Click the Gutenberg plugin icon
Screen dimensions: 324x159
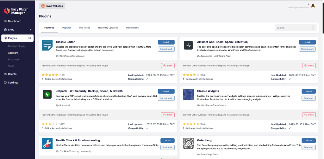click(188, 144)
